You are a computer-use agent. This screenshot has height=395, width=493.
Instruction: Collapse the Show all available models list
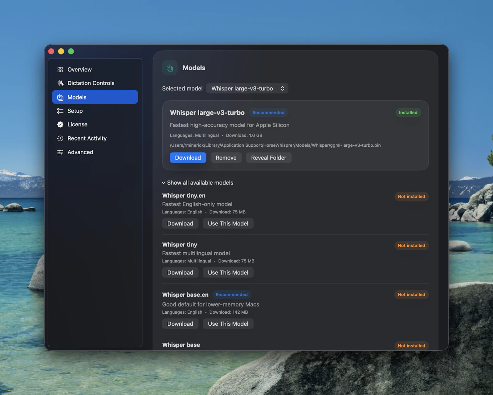(198, 183)
